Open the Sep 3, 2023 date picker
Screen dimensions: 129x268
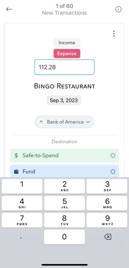pos(64,100)
